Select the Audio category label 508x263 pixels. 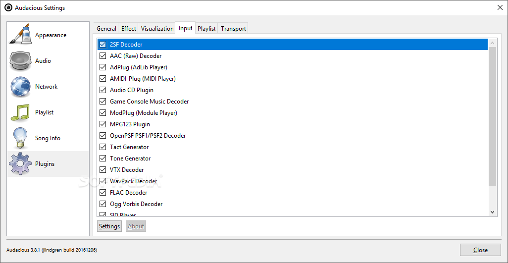43,60
